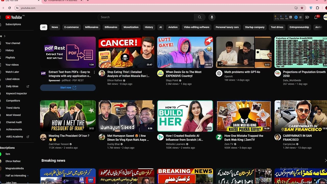Open Dhruv Rathee channel avatar under Cancer video
This screenshot has width=327, height=184.
point(102,73)
